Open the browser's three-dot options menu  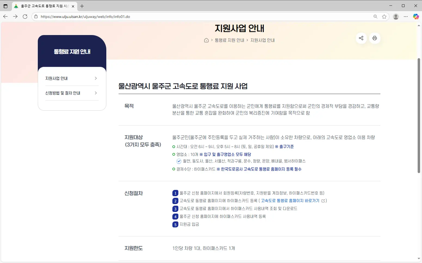tap(406, 17)
